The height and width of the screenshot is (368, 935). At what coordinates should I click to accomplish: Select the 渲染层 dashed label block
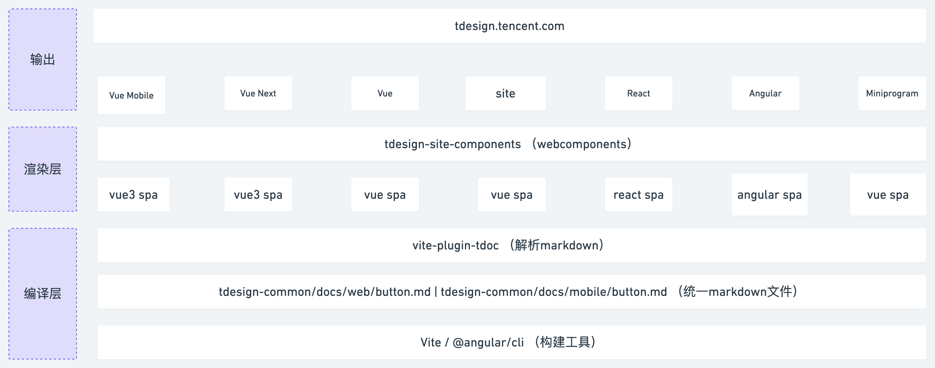click(x=43, y=169)
